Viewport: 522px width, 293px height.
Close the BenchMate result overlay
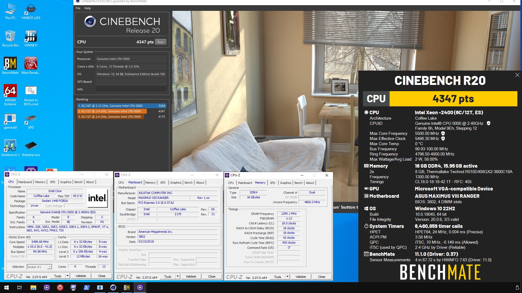coord(517,75)
